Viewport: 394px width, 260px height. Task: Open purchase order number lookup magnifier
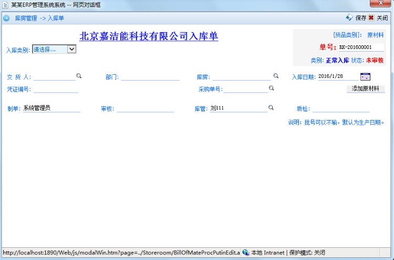[272, 88]
